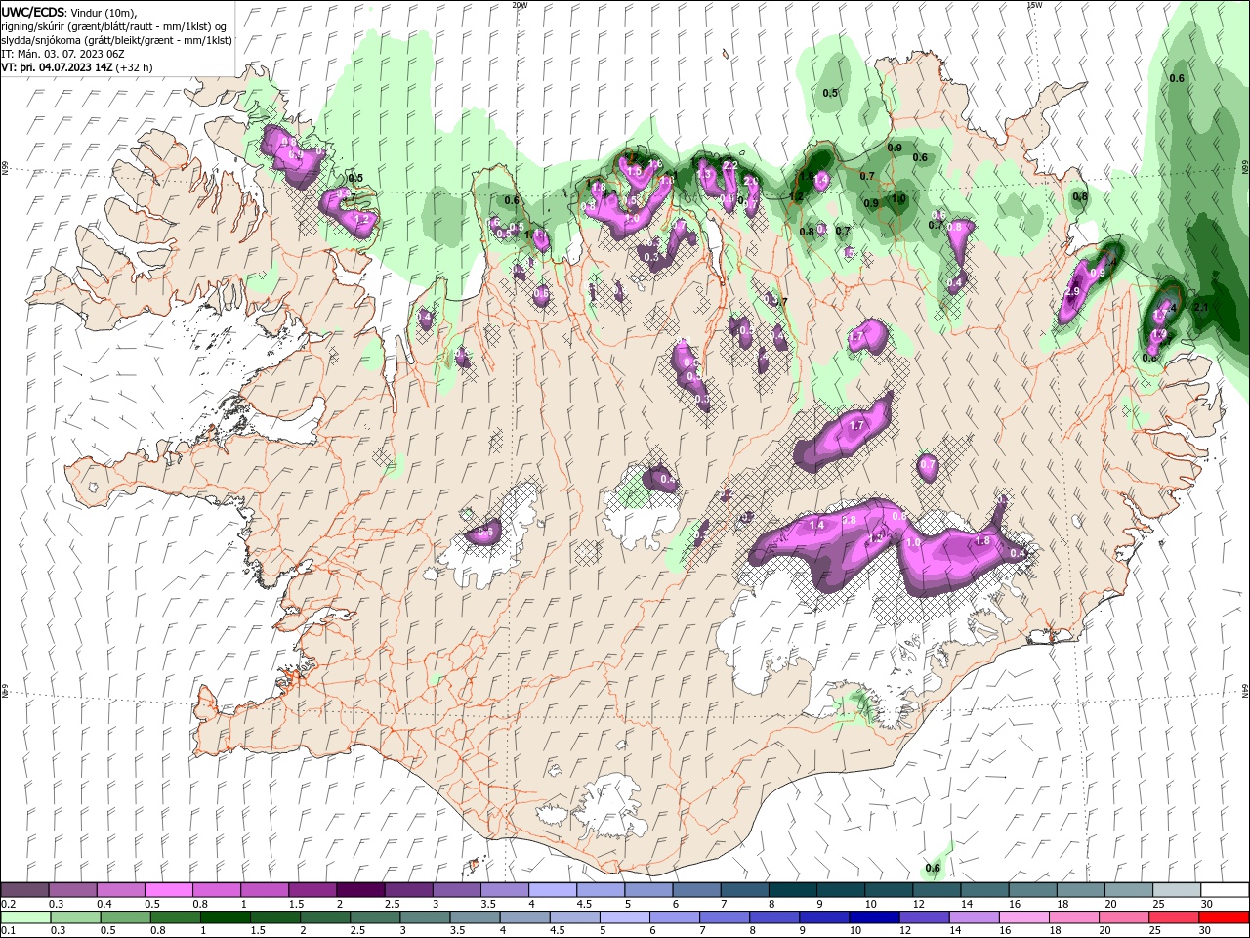The width and height of the screenshot is (1250, 938).
Task: Click the 20W longitude label on top edge
Action: [x=520, y=5]
